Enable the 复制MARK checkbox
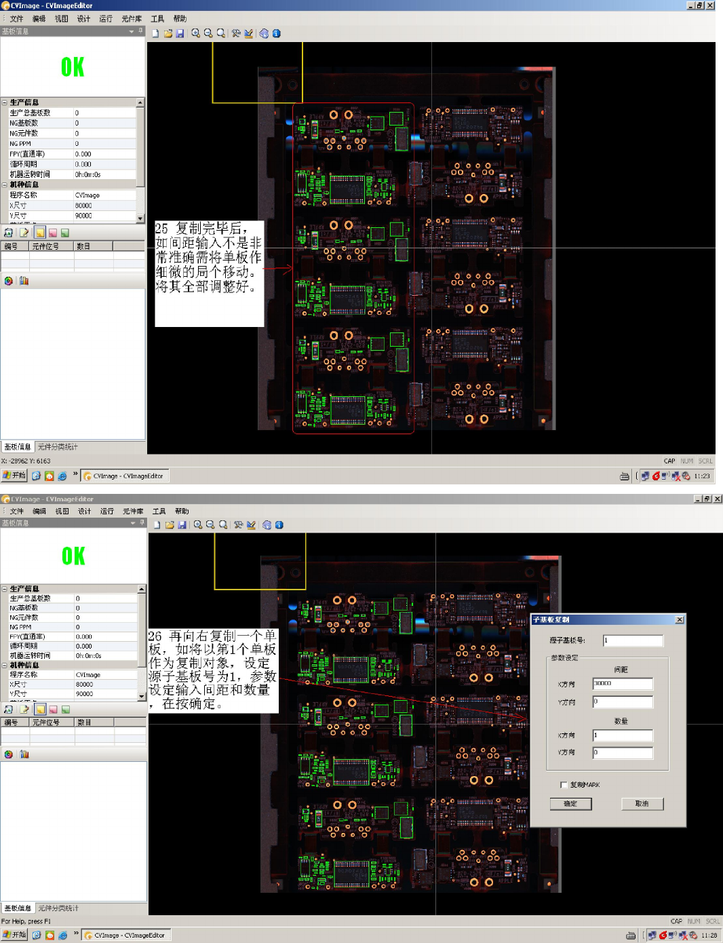Screen dimensions: 723x943 point(564,785)
